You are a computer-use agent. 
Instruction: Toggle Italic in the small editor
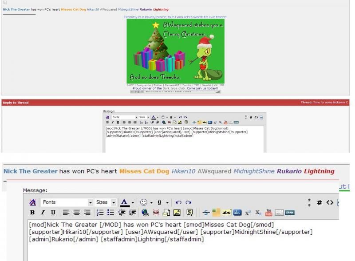point(113,123)
